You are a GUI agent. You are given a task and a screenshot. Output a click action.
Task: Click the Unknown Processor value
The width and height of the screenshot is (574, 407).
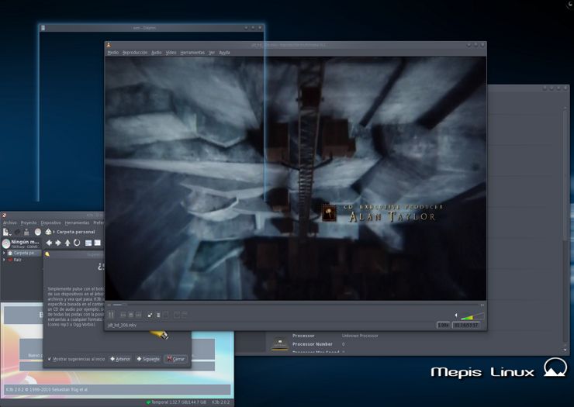coord(360,336)
